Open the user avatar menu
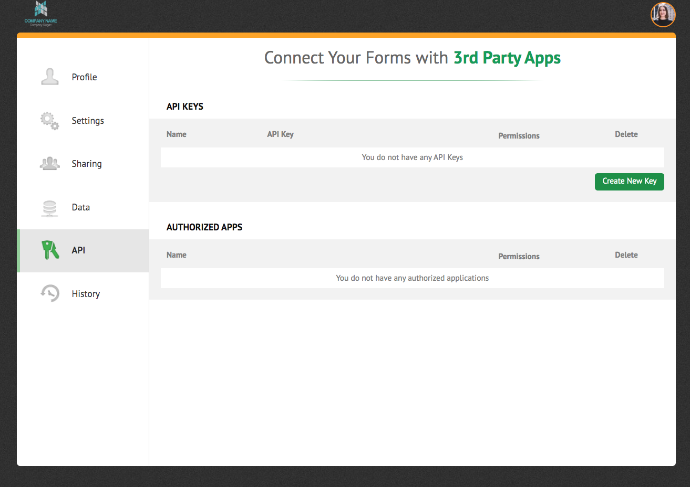This screenshot has height=487, width=690. pos(663,15)
